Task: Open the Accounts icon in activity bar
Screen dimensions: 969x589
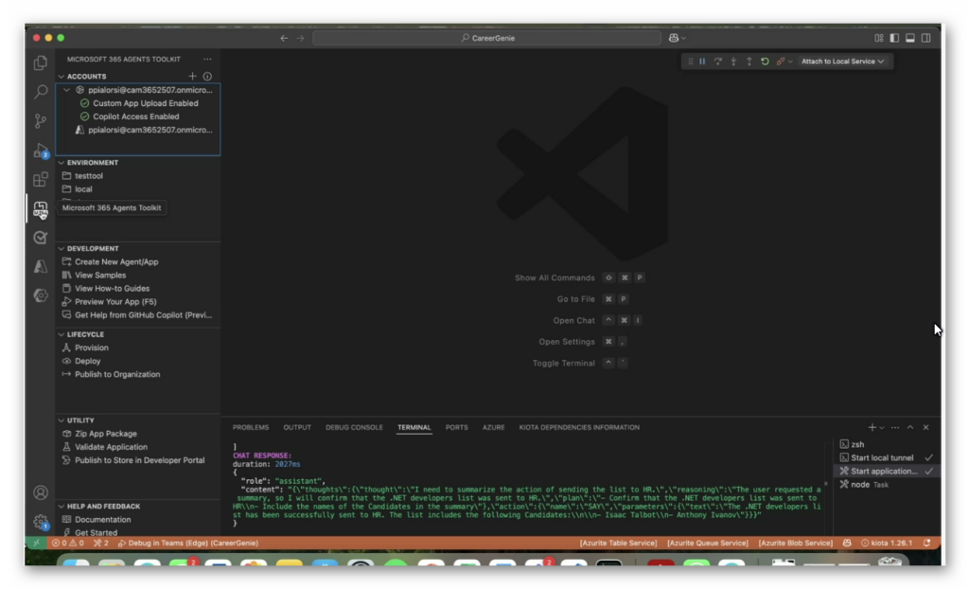Action: [41, 492]
